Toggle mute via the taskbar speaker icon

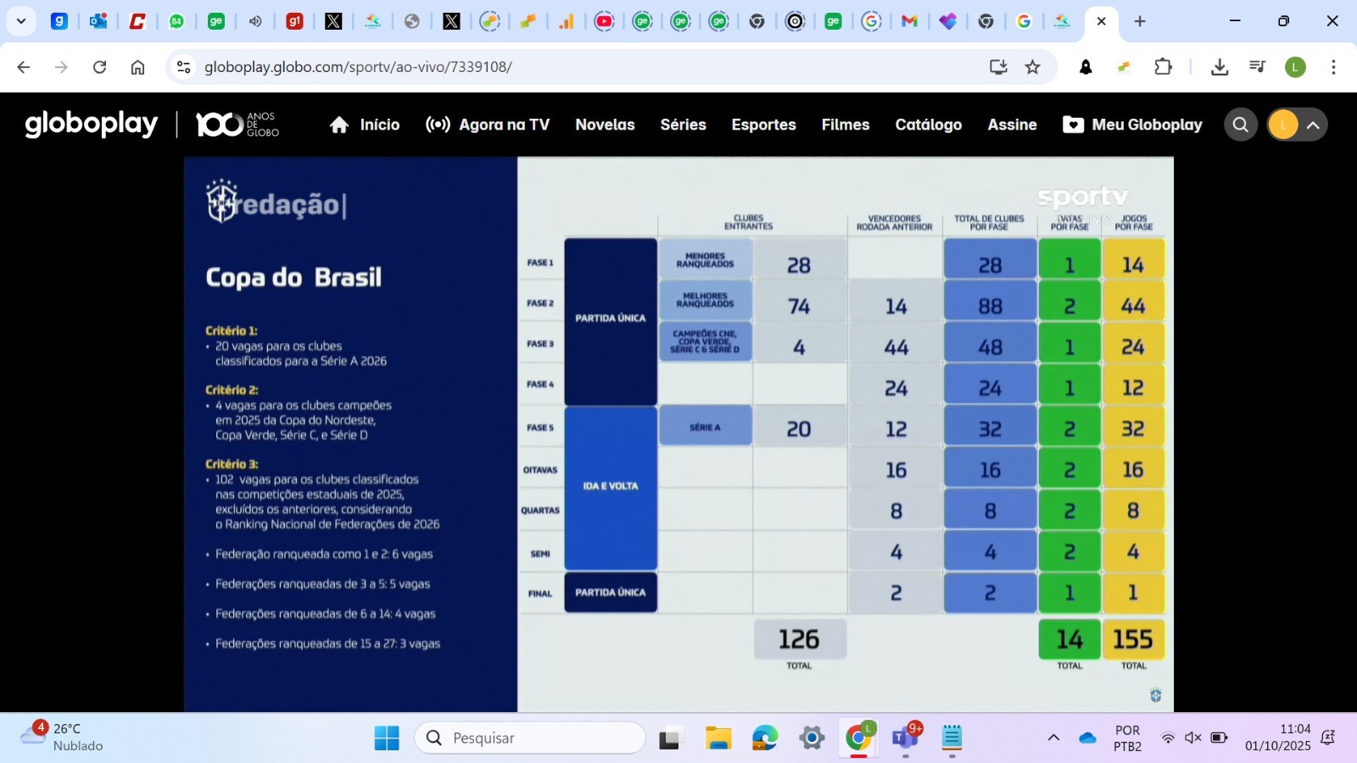1193,738
